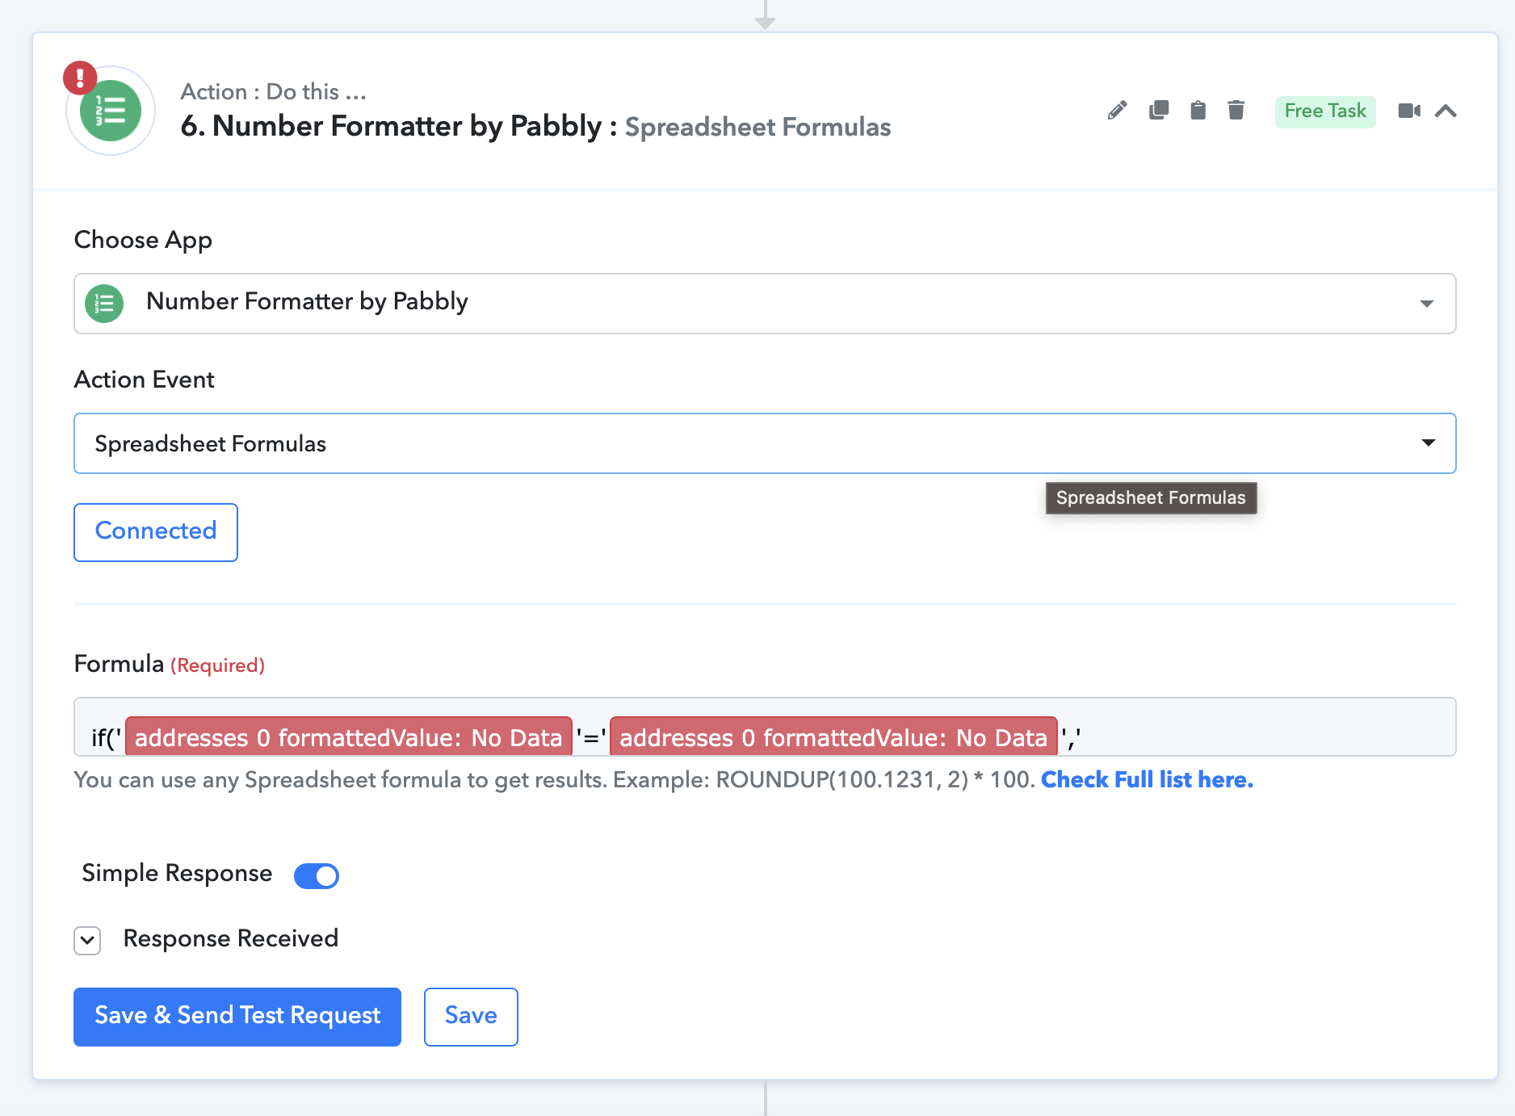Click Save & Send Test Request
Viewport: 1515px width, 1116px height.
pos(237,1017)
